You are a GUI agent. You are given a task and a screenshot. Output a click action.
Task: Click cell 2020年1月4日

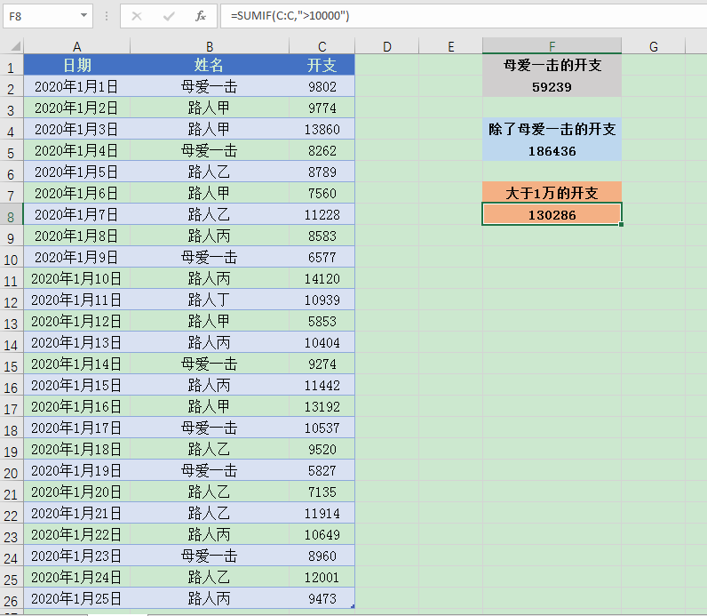pyautogui.click(x=77, y=150)
